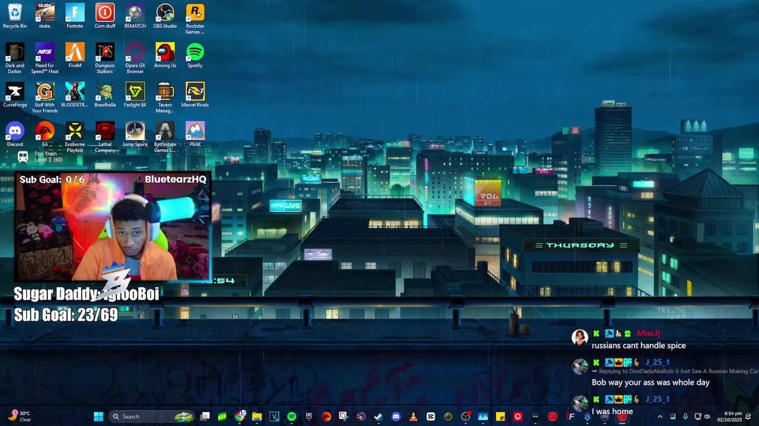The image size is (759, 426).
Task: Launch the Marvel Rivals desktop shortcut
Action: [195, 95]
